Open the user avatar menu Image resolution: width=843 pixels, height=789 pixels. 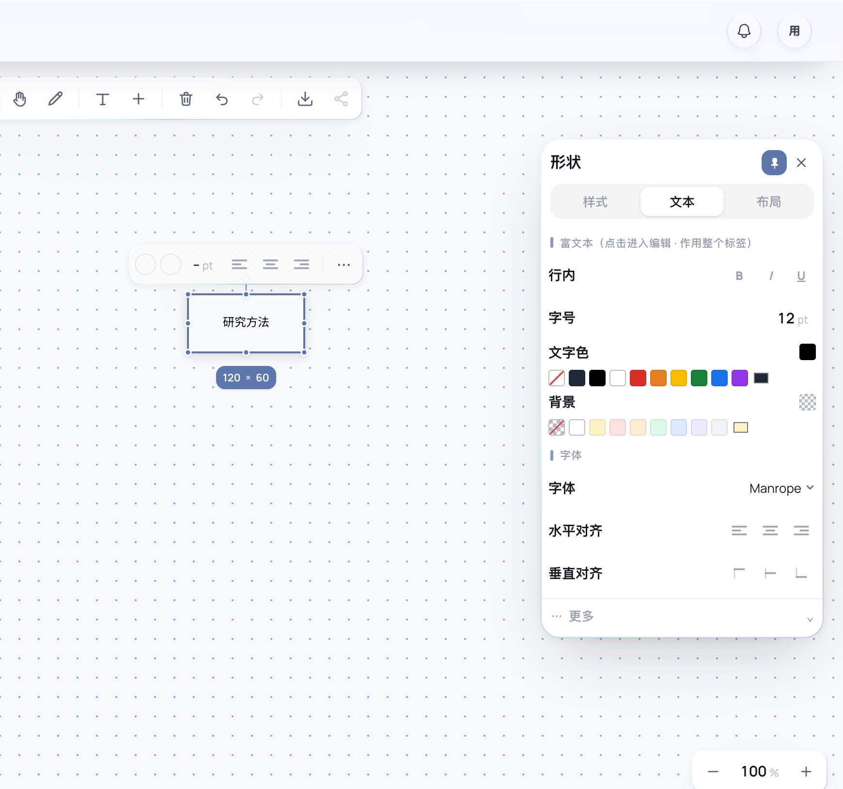(x=795, y=31)
